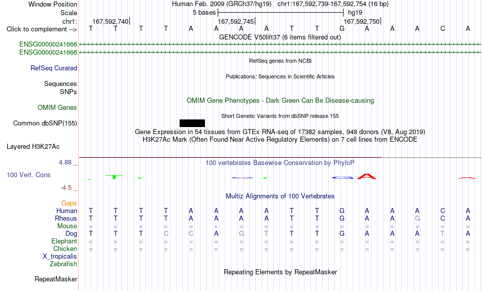Click the OMIM Gene Phenotypes title text
Image resolution: width=482 pixels, height=291 pixels.
tap(281, 101)
